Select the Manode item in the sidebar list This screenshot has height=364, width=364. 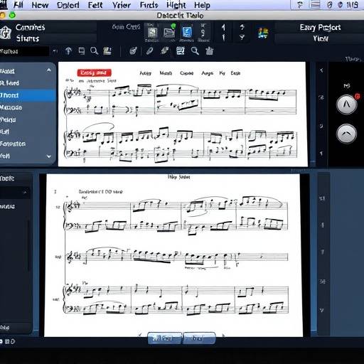28,107
